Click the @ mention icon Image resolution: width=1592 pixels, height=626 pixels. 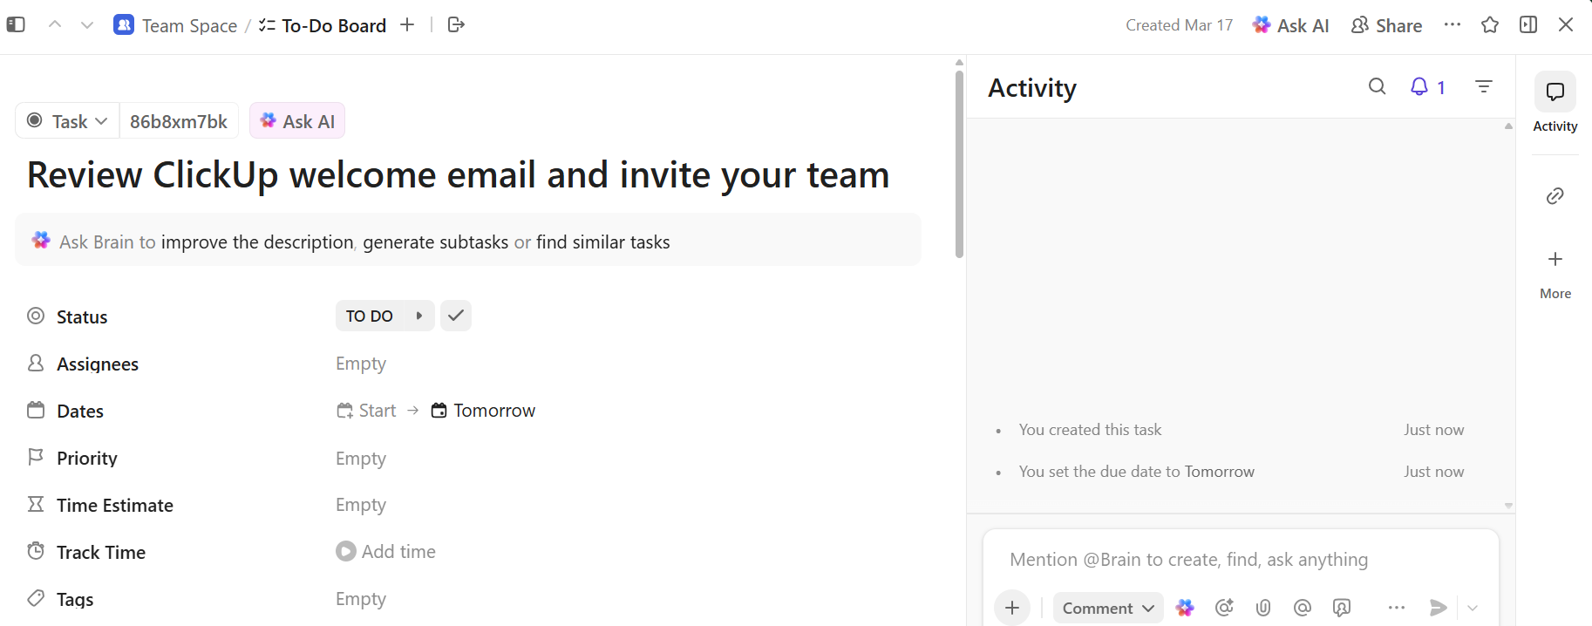pos(1303,608)
